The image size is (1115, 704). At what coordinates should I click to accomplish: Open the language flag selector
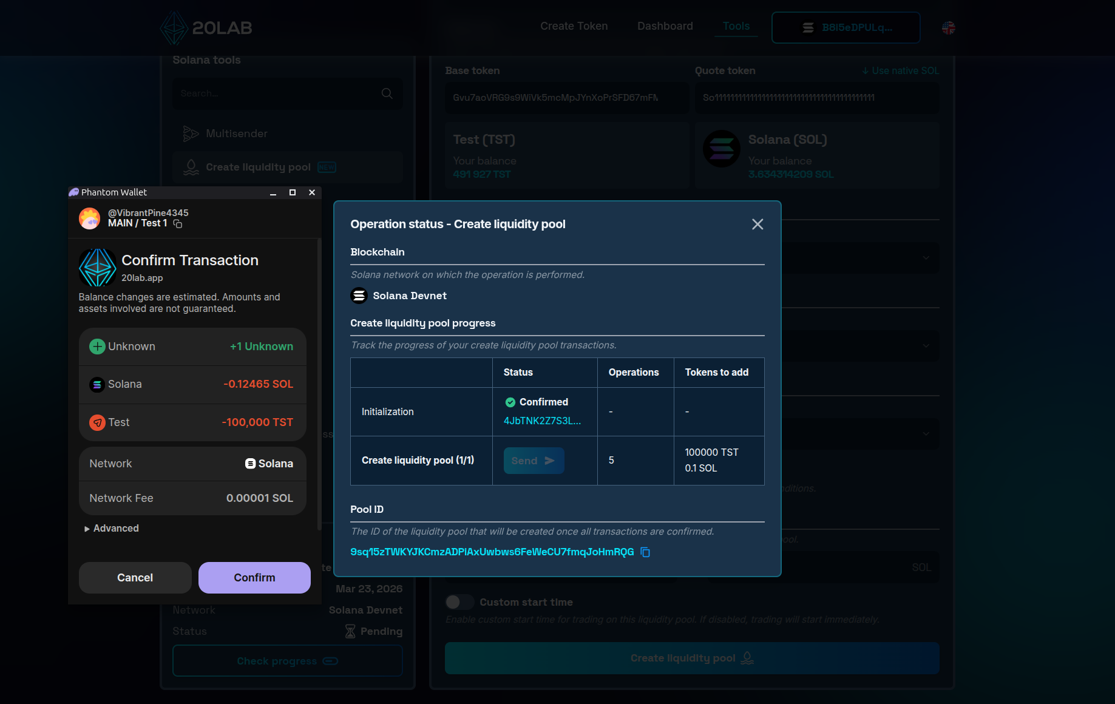(x=949, y=28)
